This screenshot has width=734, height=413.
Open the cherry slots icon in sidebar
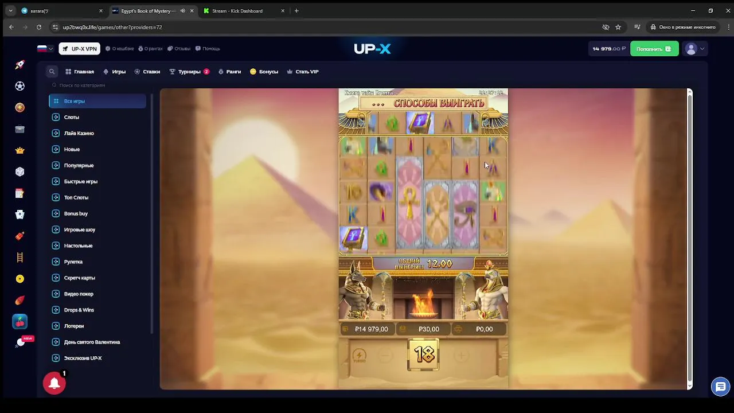coord(20,322)
